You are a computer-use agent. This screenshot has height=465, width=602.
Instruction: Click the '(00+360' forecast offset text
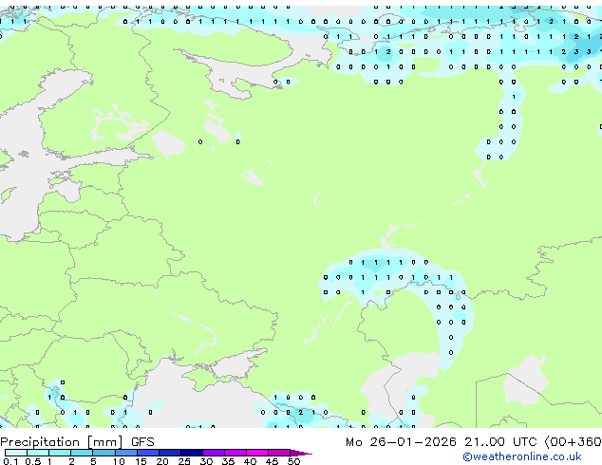(x=574, y=442)
